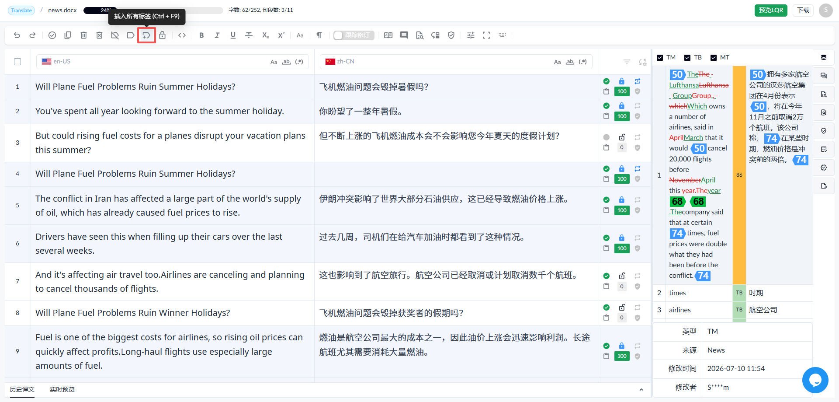The height and width of the screenshot is (402, 839).
Task: Switch to the 实时预览 tab
Action: (62, 389)
